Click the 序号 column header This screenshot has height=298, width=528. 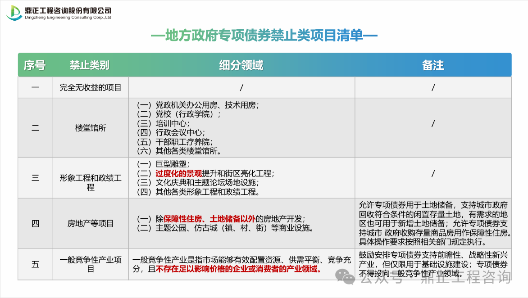point(35,65)
